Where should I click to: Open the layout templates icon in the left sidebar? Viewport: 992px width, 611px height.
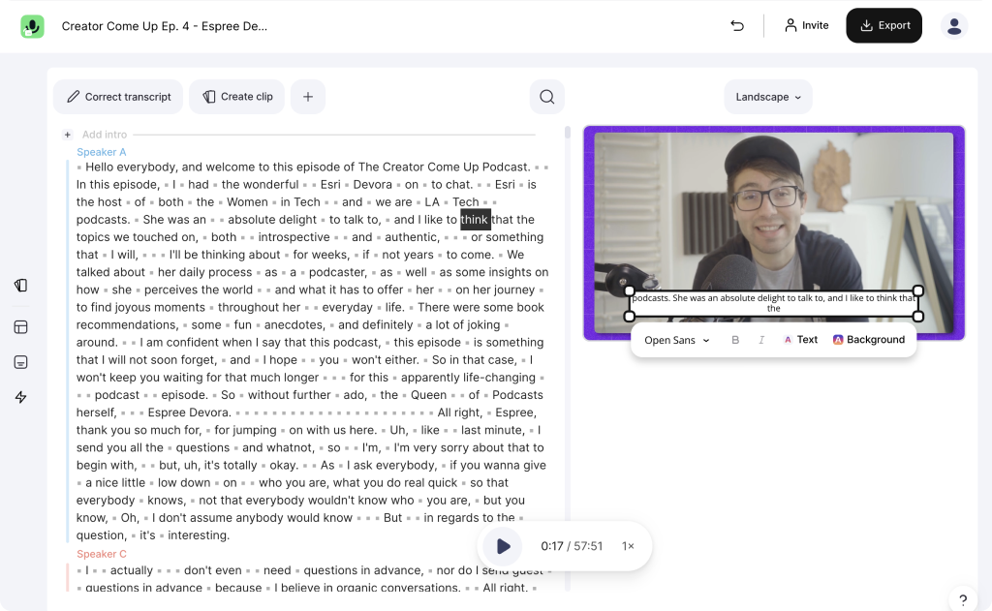21,327
